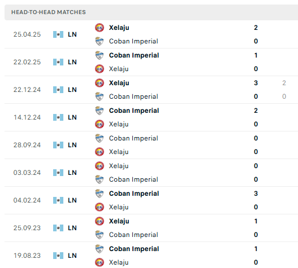Select bold Xelaju name in 22.12.24 match
The width and height of the screenshot is (298, 268).
[x=119, y=83]
